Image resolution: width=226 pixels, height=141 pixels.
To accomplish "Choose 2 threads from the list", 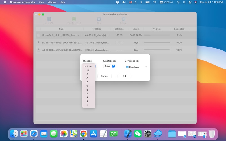I will click(x=89, y=102).
